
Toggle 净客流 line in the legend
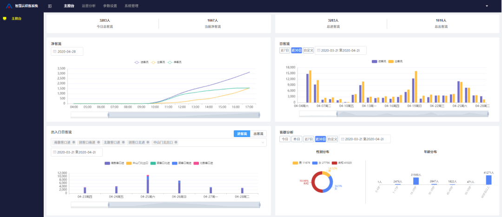click(x=174, y=62)
